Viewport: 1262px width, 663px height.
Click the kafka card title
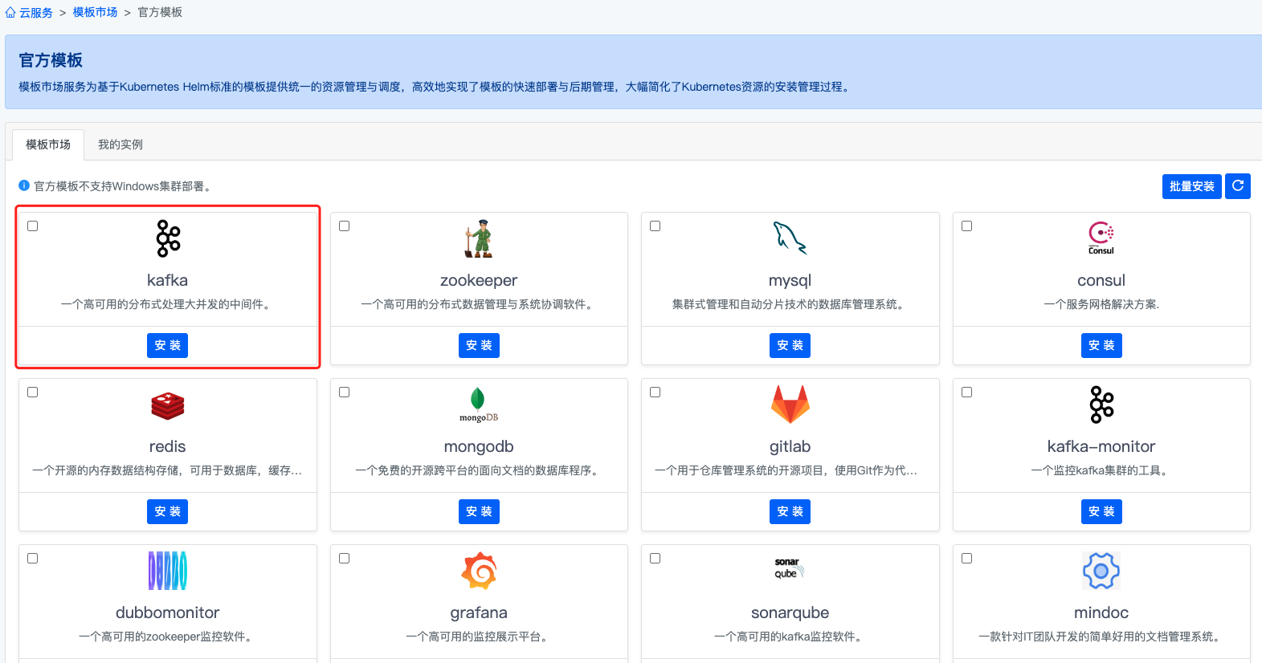168,280
